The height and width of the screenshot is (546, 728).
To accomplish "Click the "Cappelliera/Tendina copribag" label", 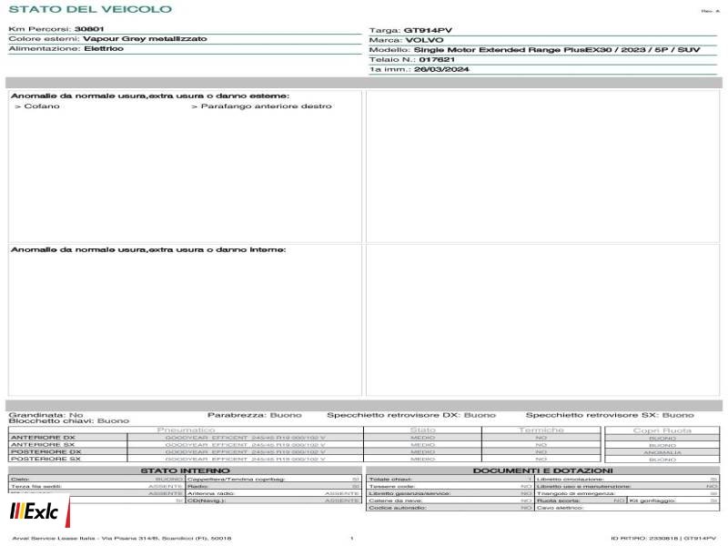I will [x=236, y=480].
